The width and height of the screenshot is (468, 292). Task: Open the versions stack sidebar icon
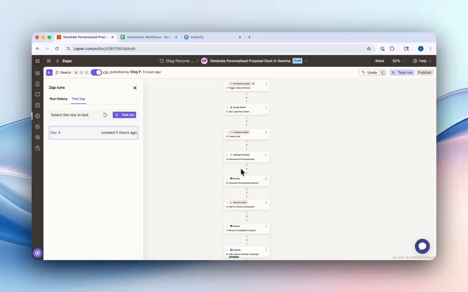point(38,148)
